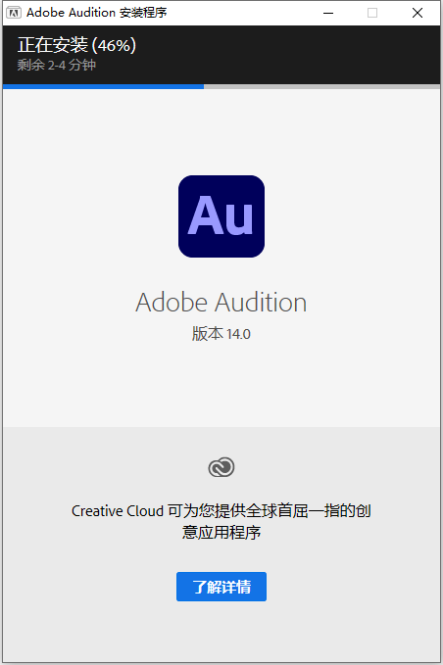Click the window title Adobe Audition 安装程序
The height and width of the screenshot is (665, 443).
[97, 13]
